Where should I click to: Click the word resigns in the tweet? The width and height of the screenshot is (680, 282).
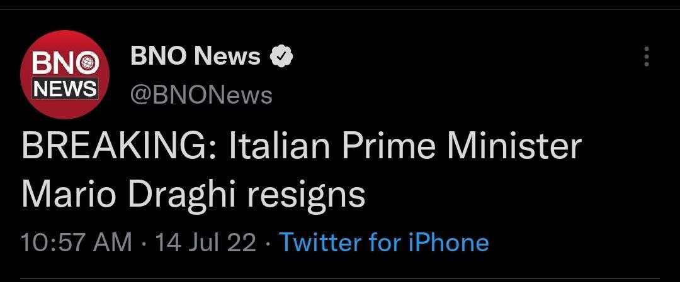[305, 195]
